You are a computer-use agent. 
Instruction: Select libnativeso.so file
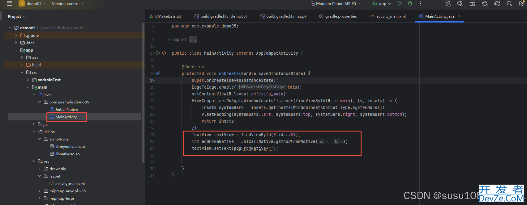click(67, 154)
